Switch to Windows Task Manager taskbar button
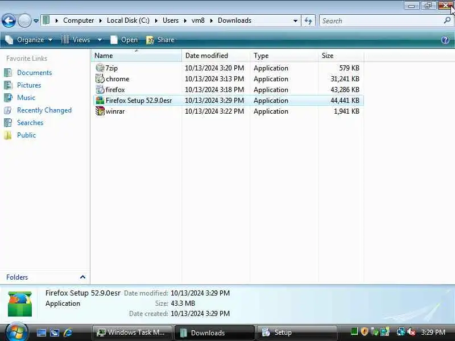 [x=133, y=332]
